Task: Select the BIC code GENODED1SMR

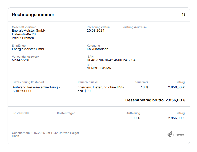Action: [99, 68]
